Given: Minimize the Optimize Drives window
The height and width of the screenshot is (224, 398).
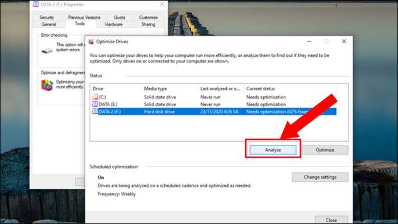Looking at the screenshot, I should point(309,42).
